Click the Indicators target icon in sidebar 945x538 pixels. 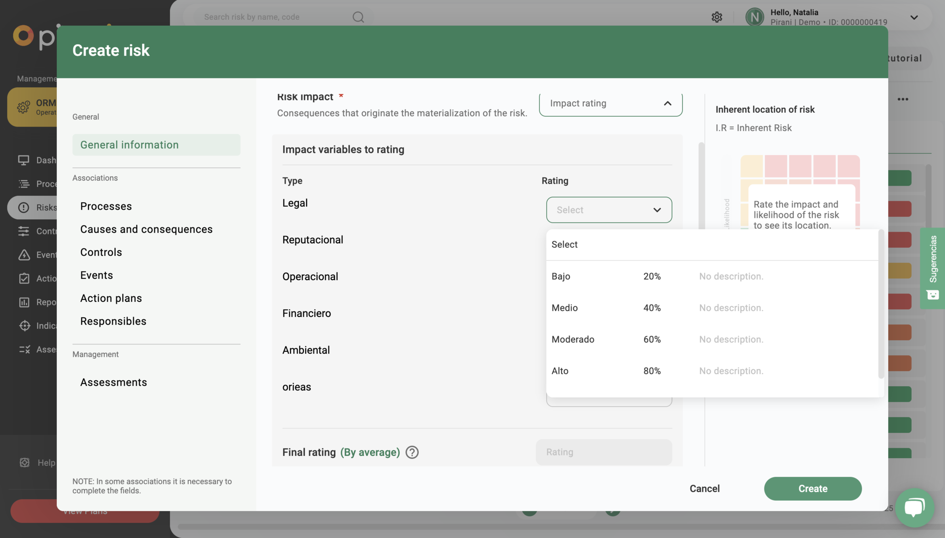point(24,326)
